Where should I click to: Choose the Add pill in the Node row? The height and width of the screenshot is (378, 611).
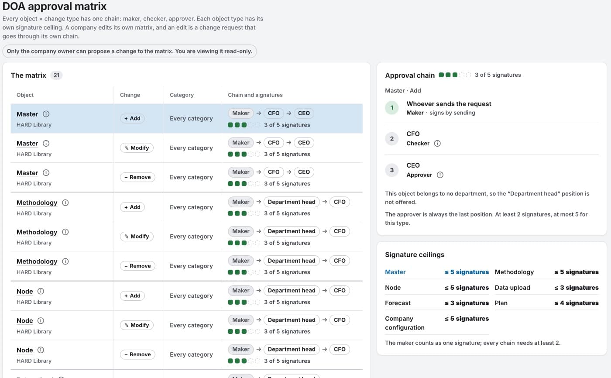[x=132, y=296]
